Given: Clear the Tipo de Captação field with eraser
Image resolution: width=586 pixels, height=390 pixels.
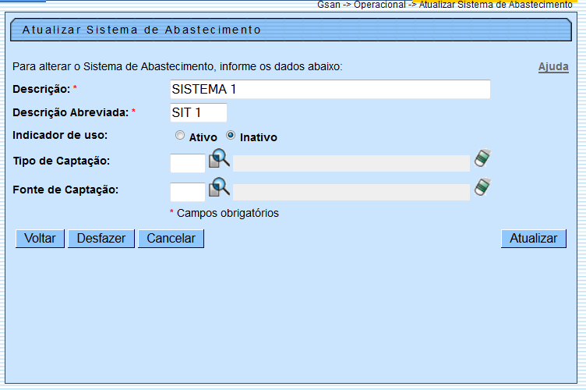Looking at the screenshot, I should point(482,159).
